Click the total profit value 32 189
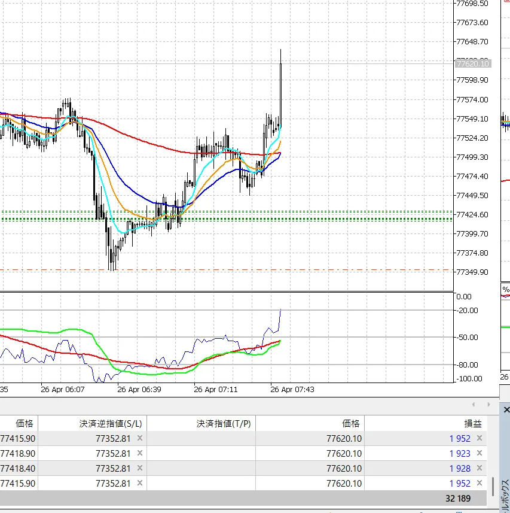Viewport: 510px width, 513px height. [458, 498]
